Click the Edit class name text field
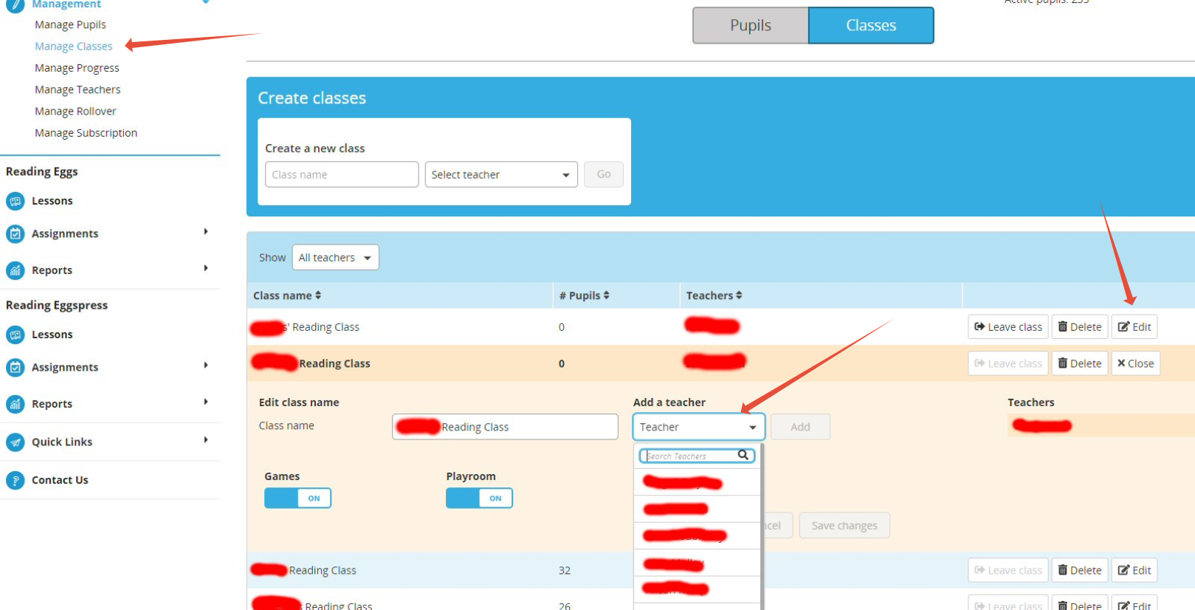Screen dimensions: 1195x610 (505, 427)
